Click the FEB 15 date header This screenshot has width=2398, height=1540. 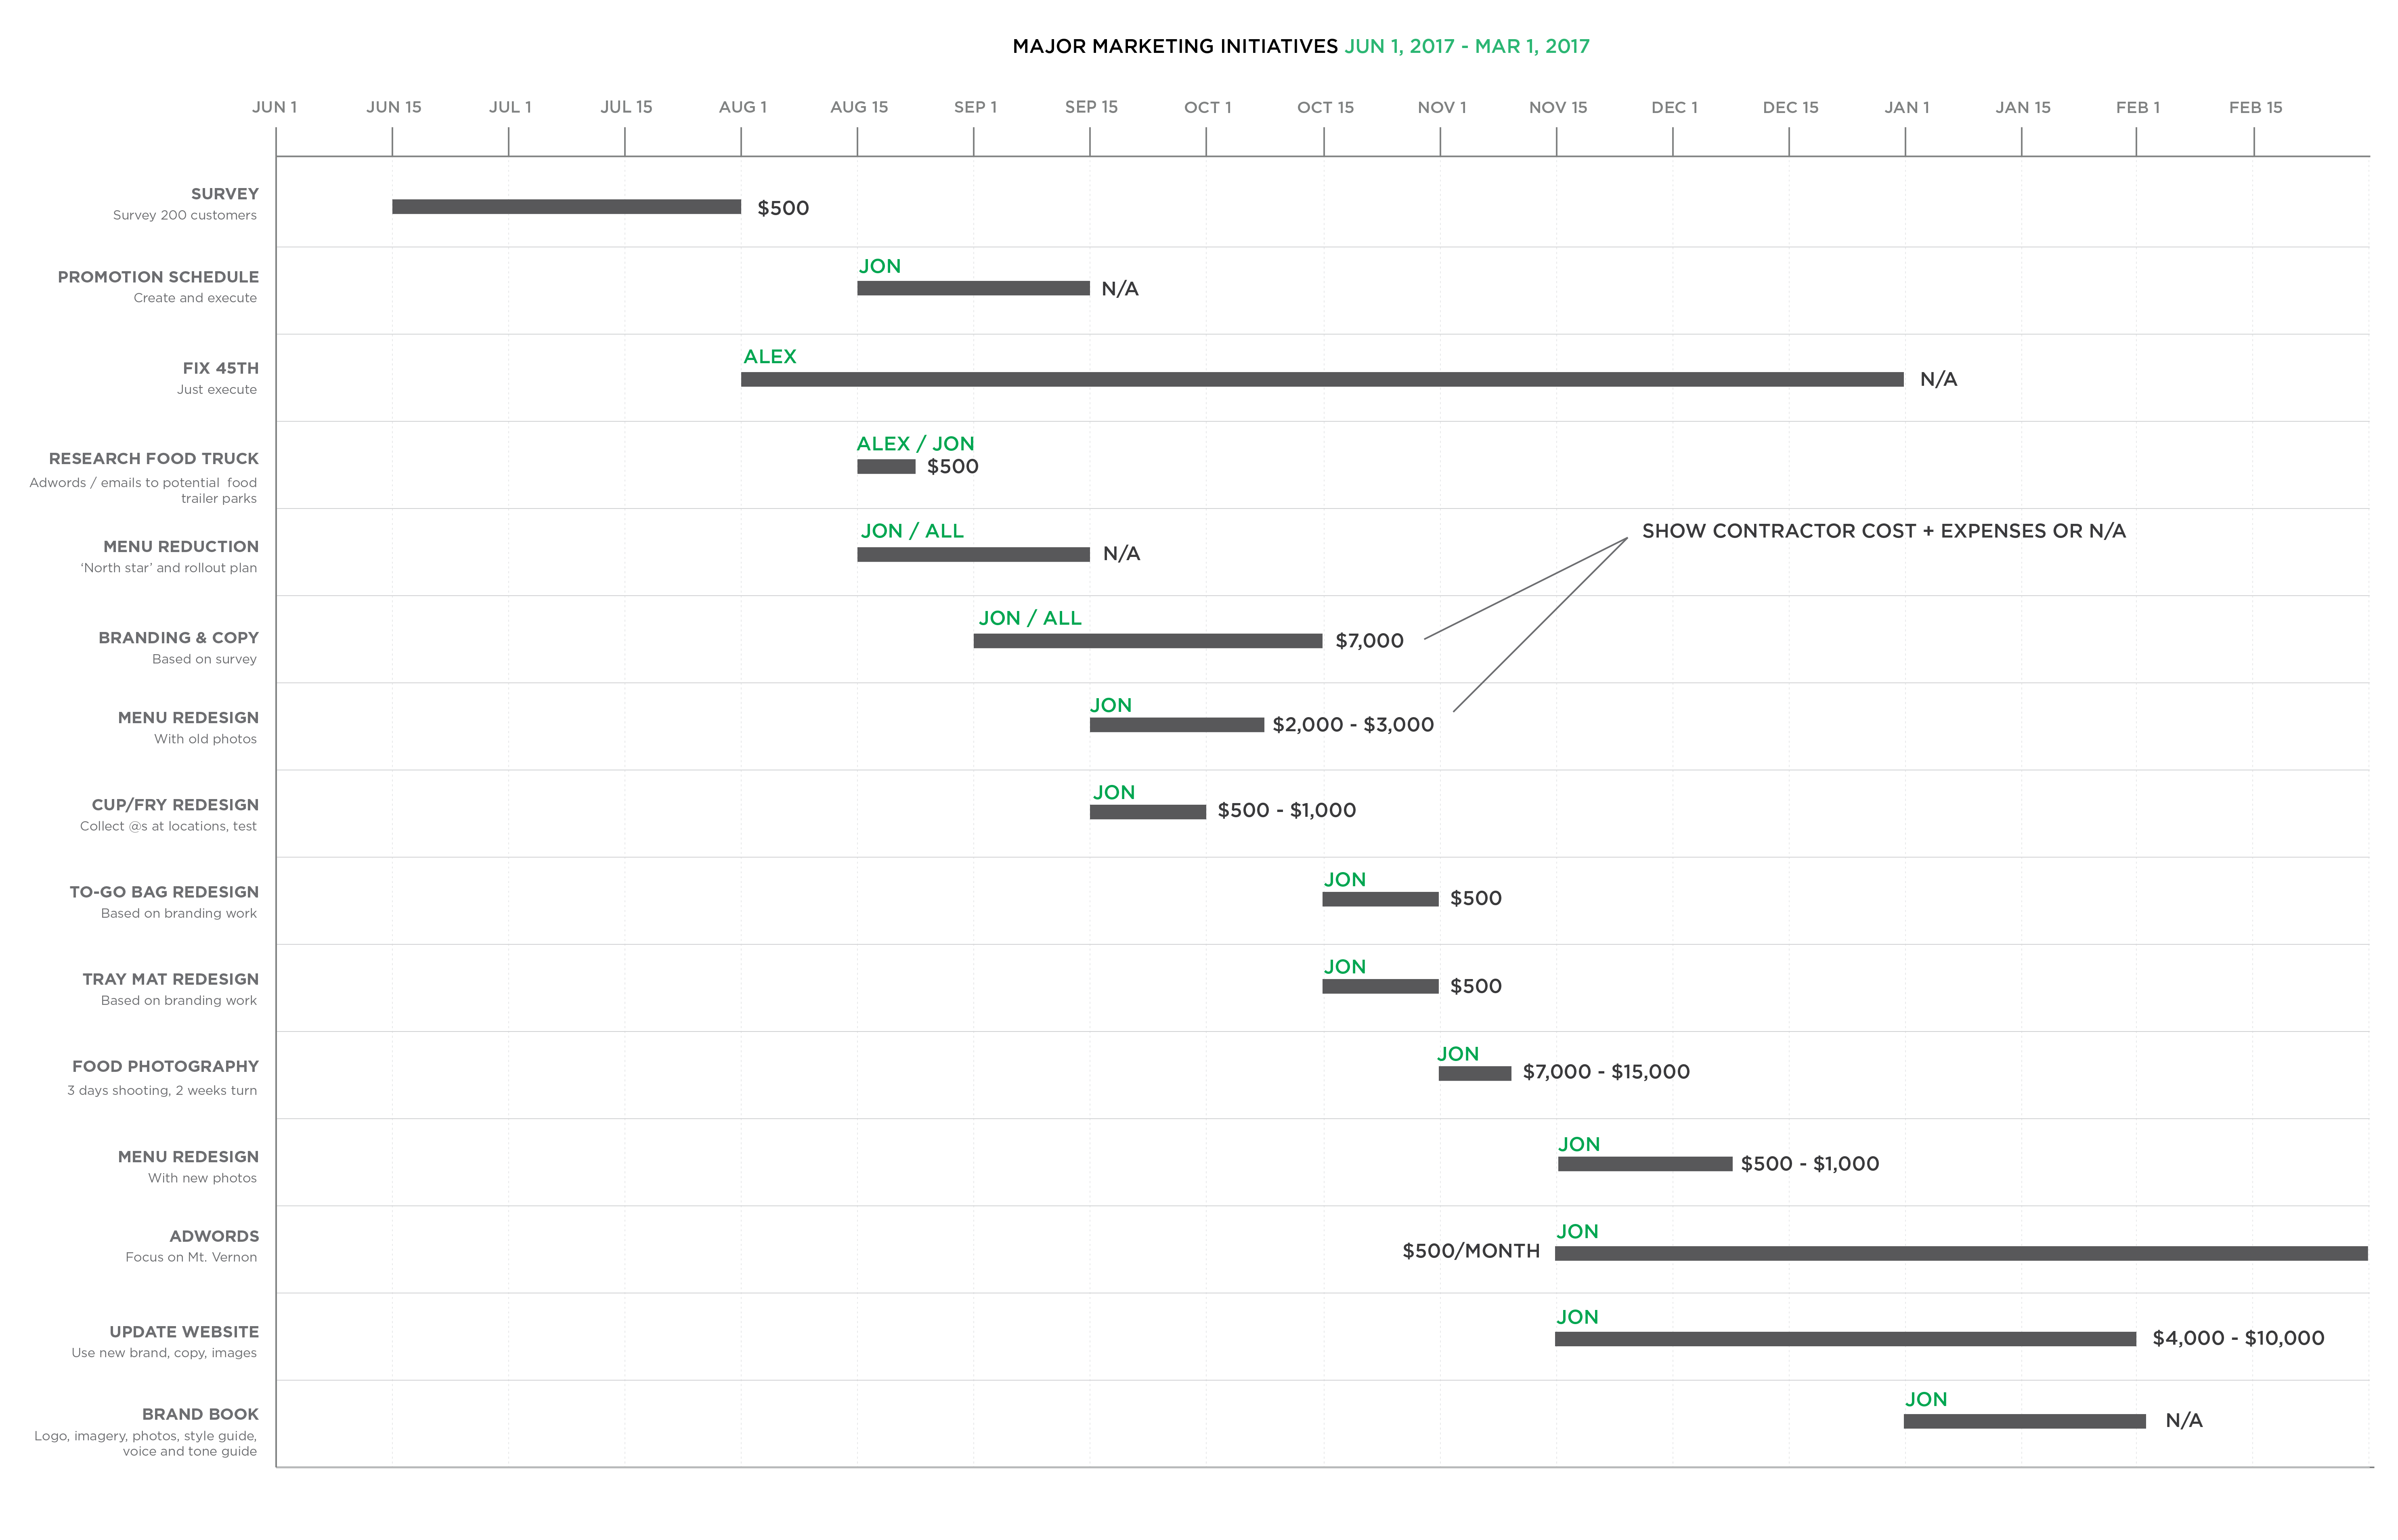(2255, 107)
